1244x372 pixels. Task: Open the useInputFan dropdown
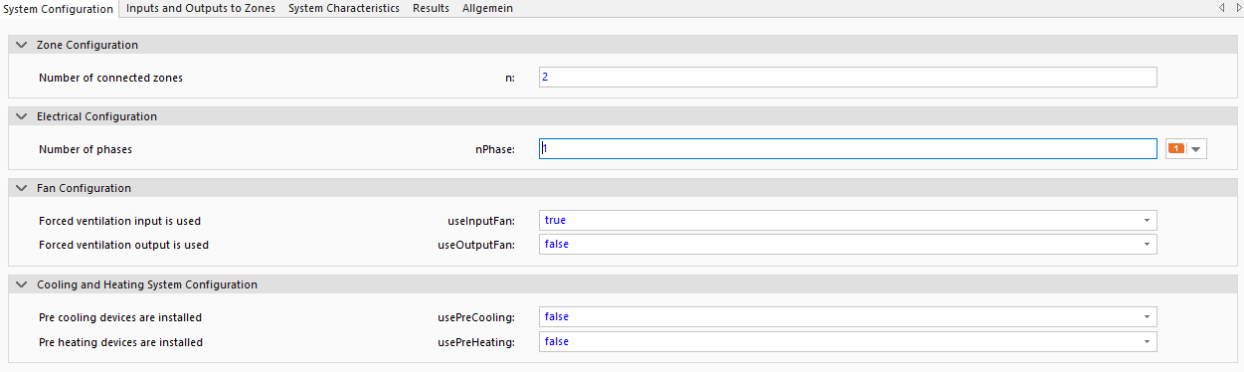pos(848,220)
